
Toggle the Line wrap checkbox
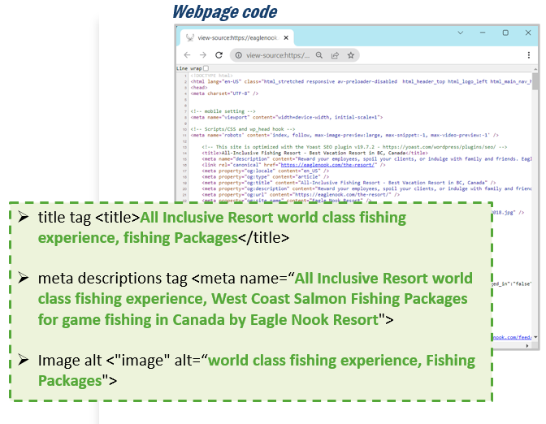coord(206,68)
